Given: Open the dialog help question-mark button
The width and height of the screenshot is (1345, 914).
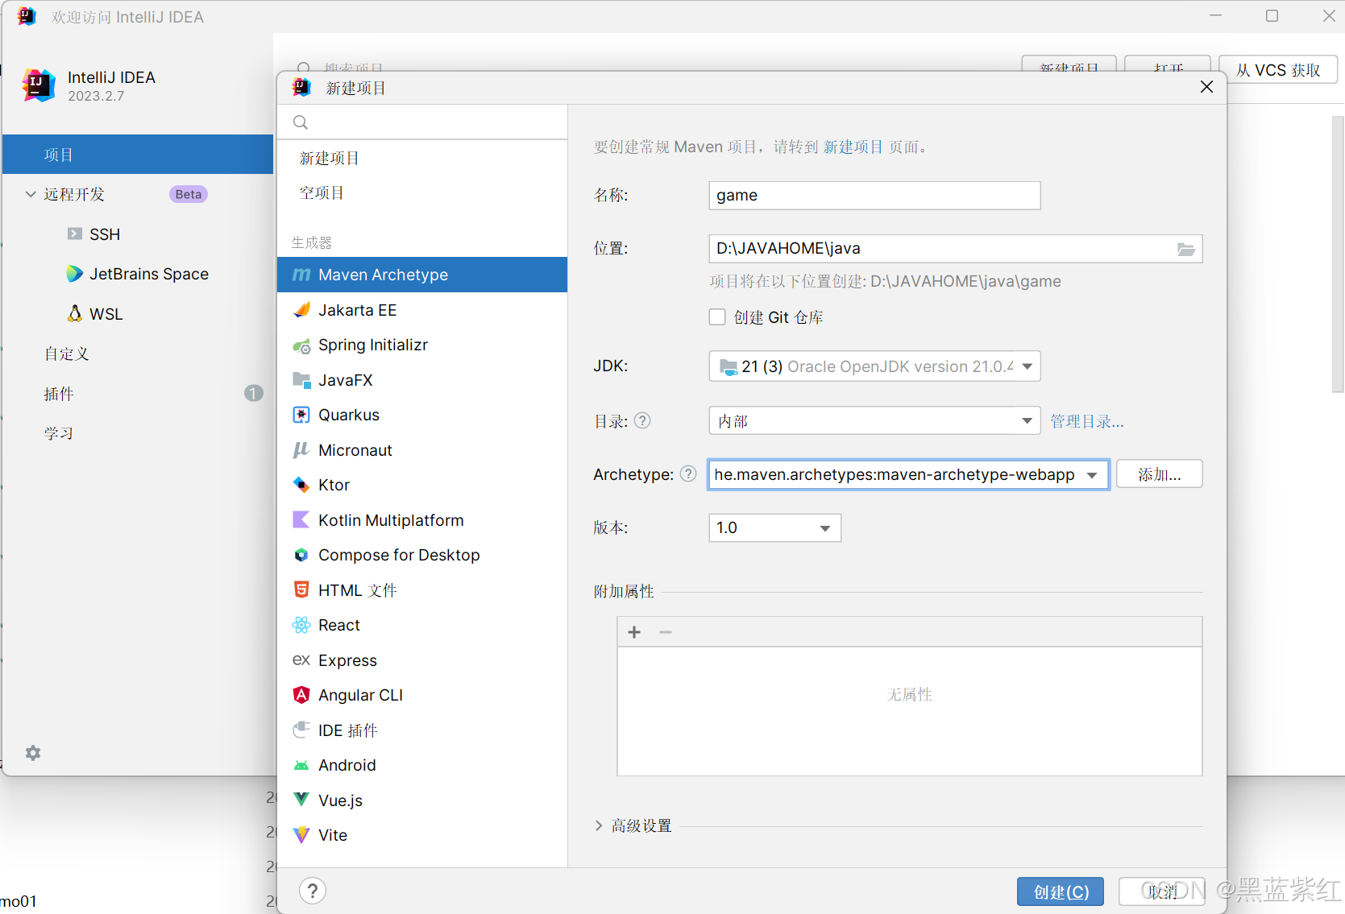Looking at the screenshot, I should click(313, 891).
